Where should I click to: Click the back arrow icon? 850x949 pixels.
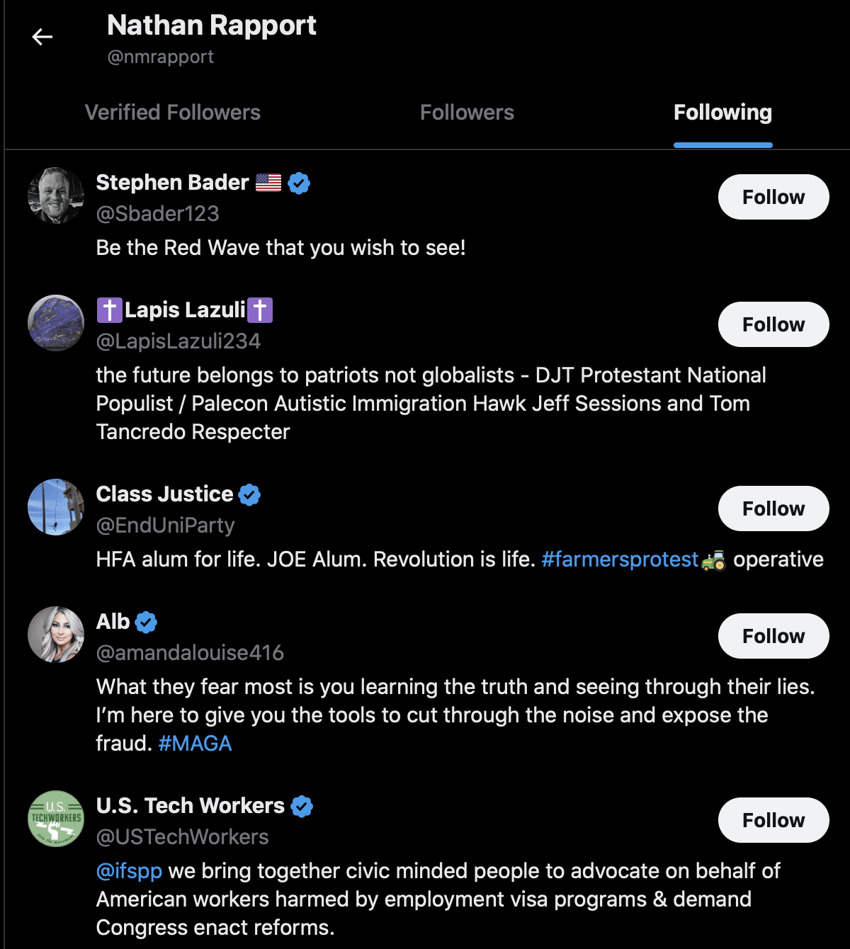[x=42, y=37]
